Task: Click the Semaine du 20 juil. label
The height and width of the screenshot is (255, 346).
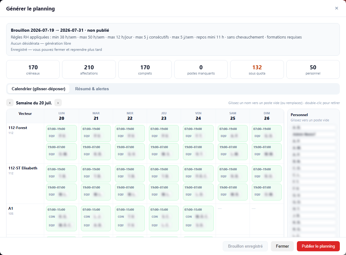Action: coord(34,103)
